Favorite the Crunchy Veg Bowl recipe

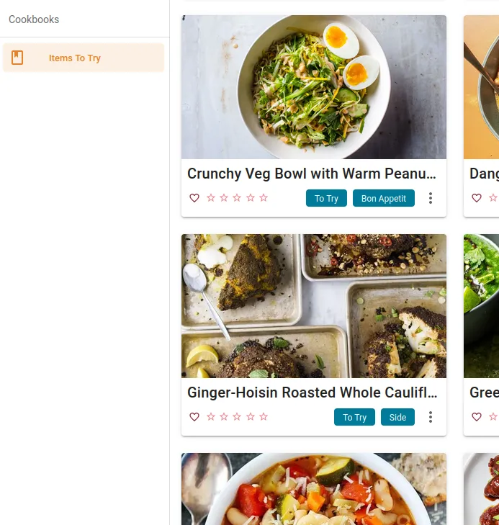(x=194, y=198)
